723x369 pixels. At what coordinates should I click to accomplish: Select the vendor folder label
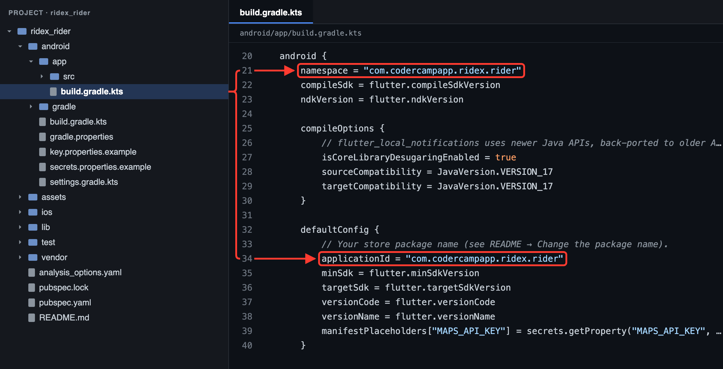click(54, 257)
